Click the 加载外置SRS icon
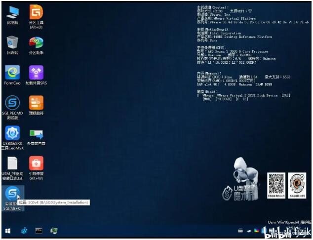Screen dimensions: 313x240 (36, 73)
